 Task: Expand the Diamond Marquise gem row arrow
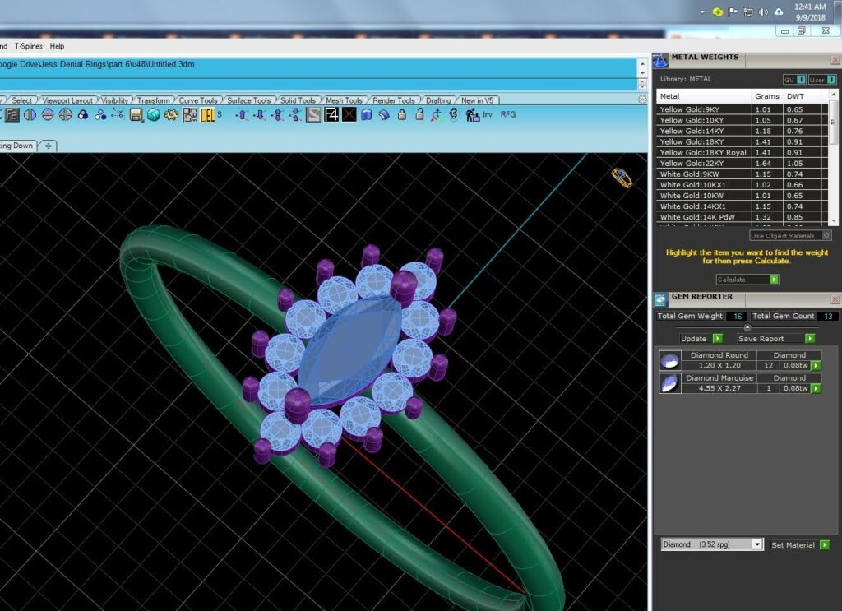pos(816,388)
